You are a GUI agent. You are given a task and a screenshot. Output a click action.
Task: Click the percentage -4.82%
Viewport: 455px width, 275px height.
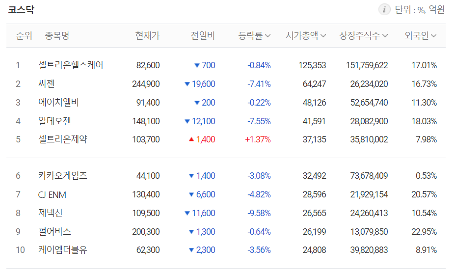[259, 194]
